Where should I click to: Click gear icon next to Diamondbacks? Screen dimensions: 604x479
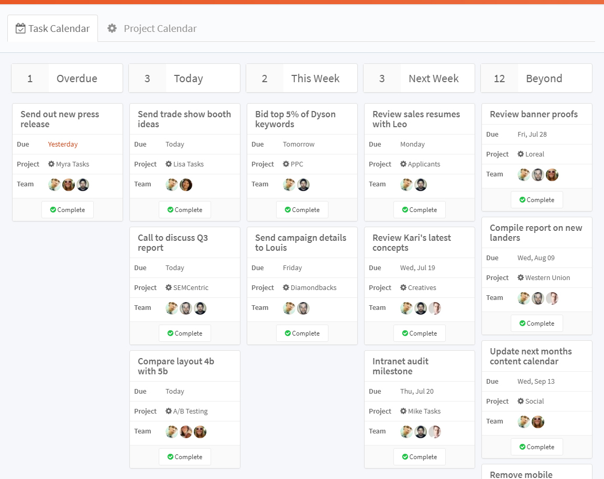tap(286, 287)
